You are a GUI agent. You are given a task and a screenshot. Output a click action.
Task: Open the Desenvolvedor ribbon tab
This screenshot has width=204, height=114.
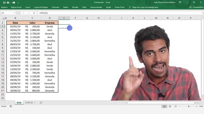(x=96, y=7)
